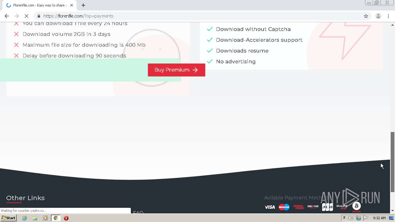Open media player taskbar icon

point(45,218)
